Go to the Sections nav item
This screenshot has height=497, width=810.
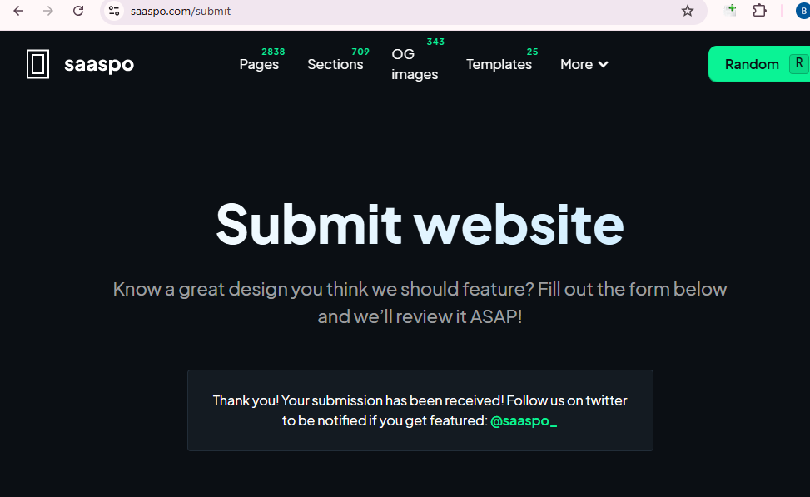tap(335, 64)
